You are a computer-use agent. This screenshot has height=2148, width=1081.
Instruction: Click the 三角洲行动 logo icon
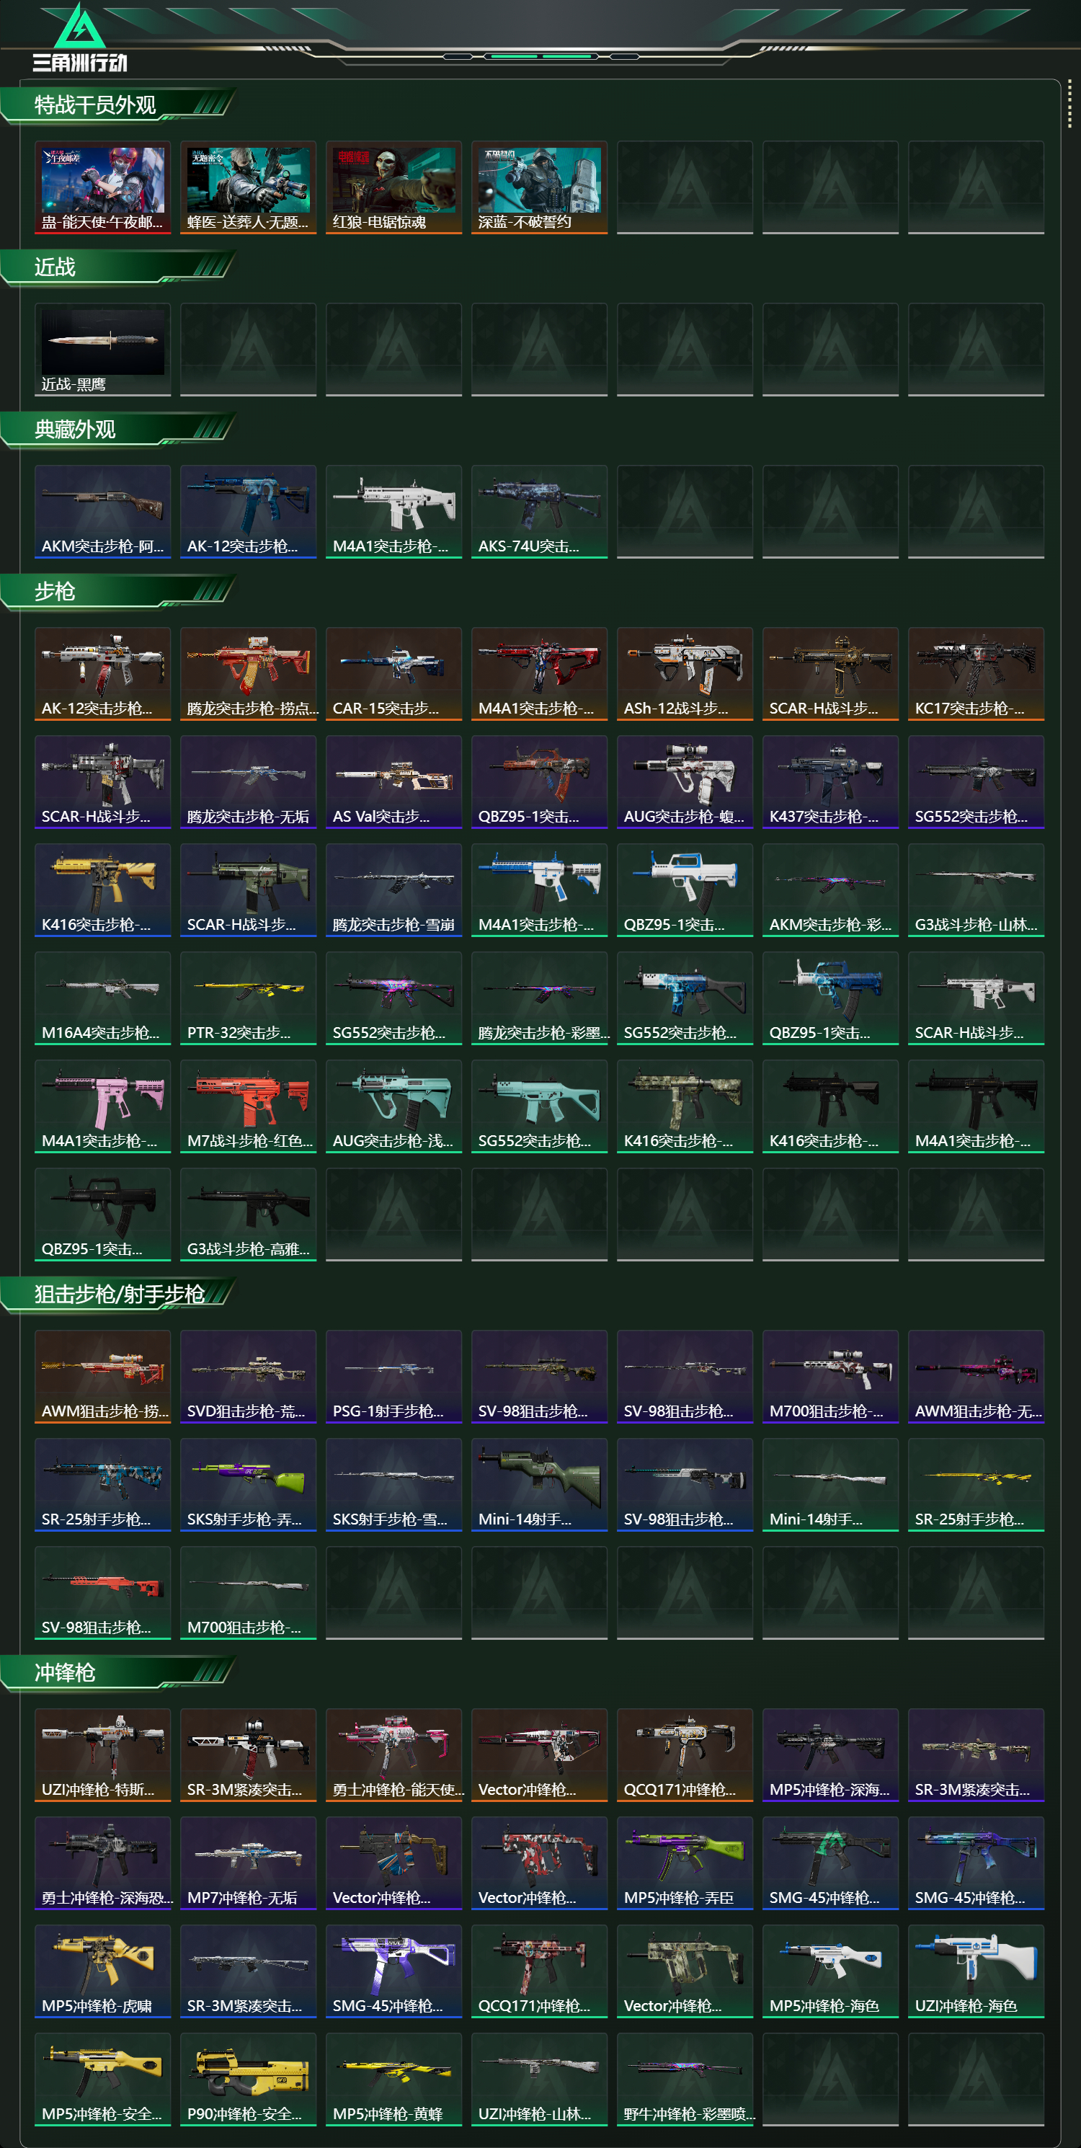79,37
